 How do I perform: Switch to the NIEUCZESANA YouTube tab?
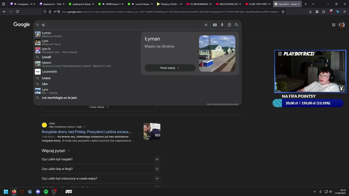(x=228, y=4)
